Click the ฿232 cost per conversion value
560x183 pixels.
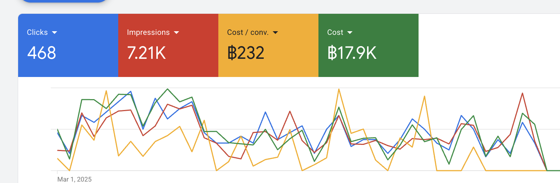246,53
